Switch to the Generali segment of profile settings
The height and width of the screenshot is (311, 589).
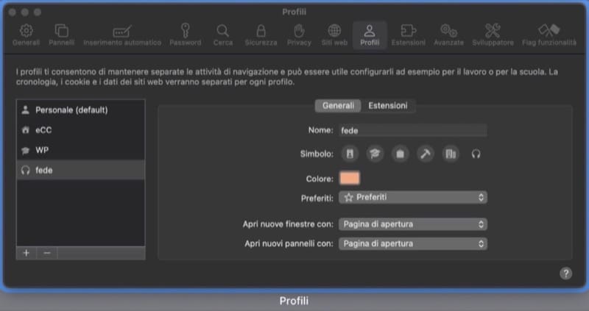pos(338,106)
